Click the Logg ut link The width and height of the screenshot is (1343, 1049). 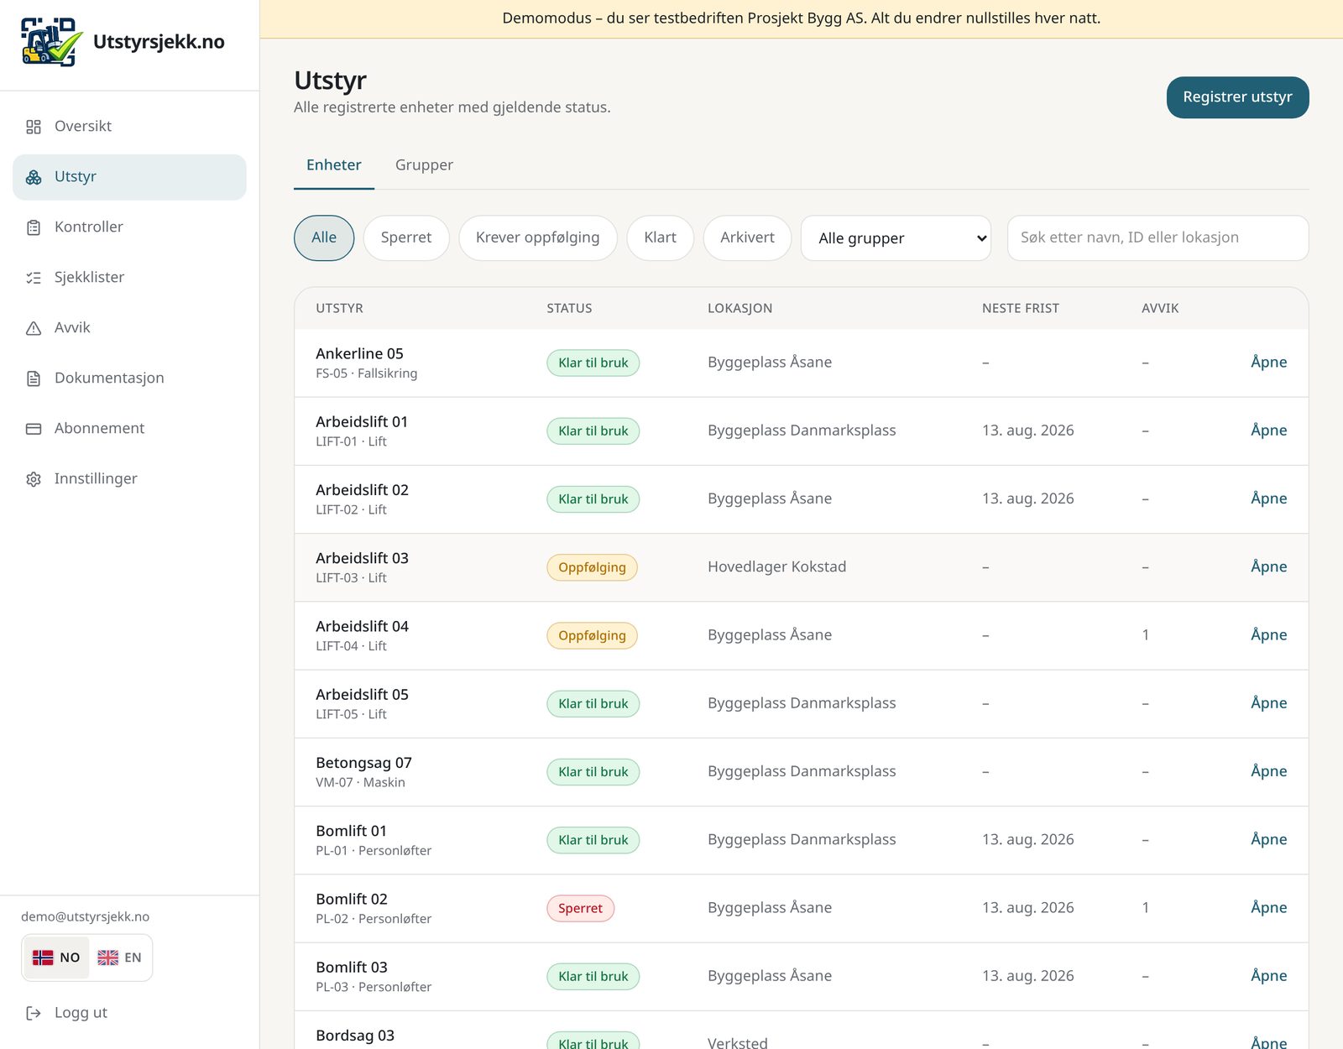pyautogui.click(x=81, y=1013)
